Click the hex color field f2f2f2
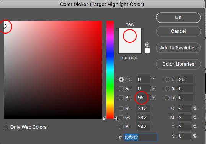 pos(141,138)
